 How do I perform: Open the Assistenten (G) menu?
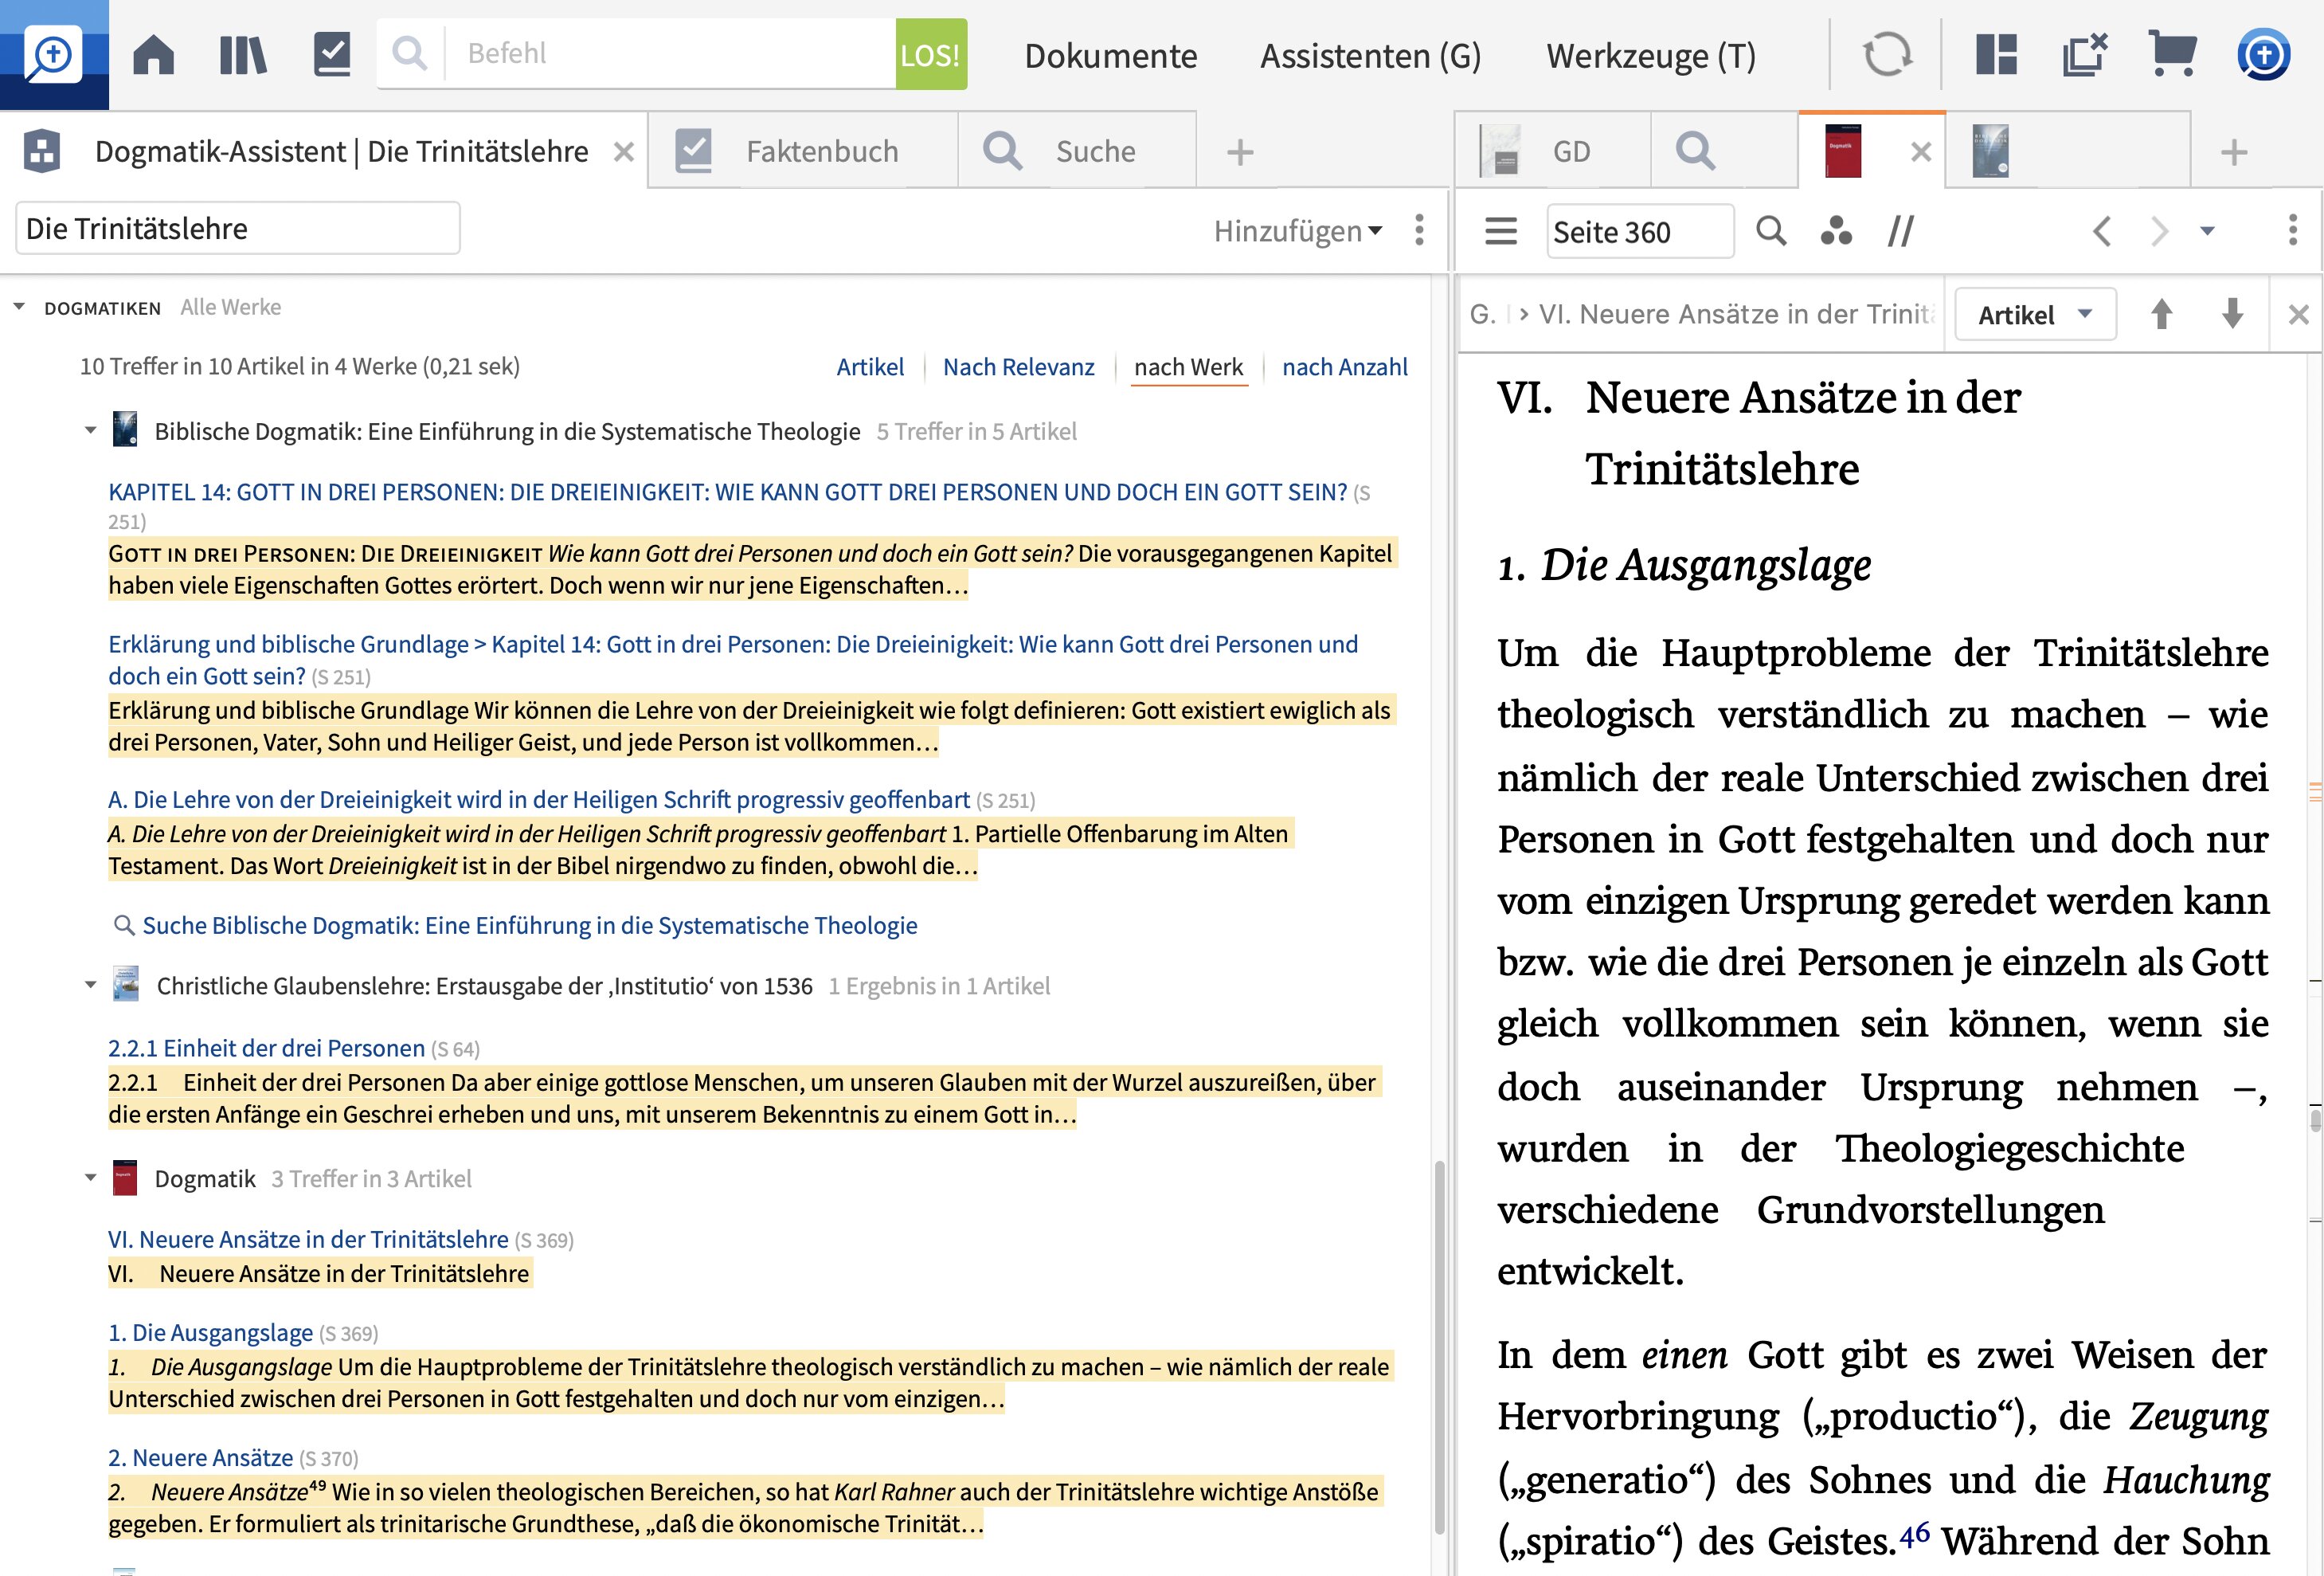coord(1370,56)
